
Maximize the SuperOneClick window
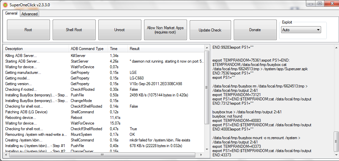320,3
